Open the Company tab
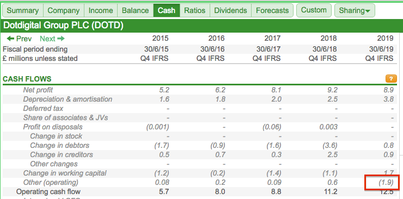Screen dimensions: 403x199 pos(64,10)
